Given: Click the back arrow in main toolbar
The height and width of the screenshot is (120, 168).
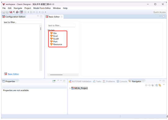Looking at the screenshot, I should tap(37, 12).
